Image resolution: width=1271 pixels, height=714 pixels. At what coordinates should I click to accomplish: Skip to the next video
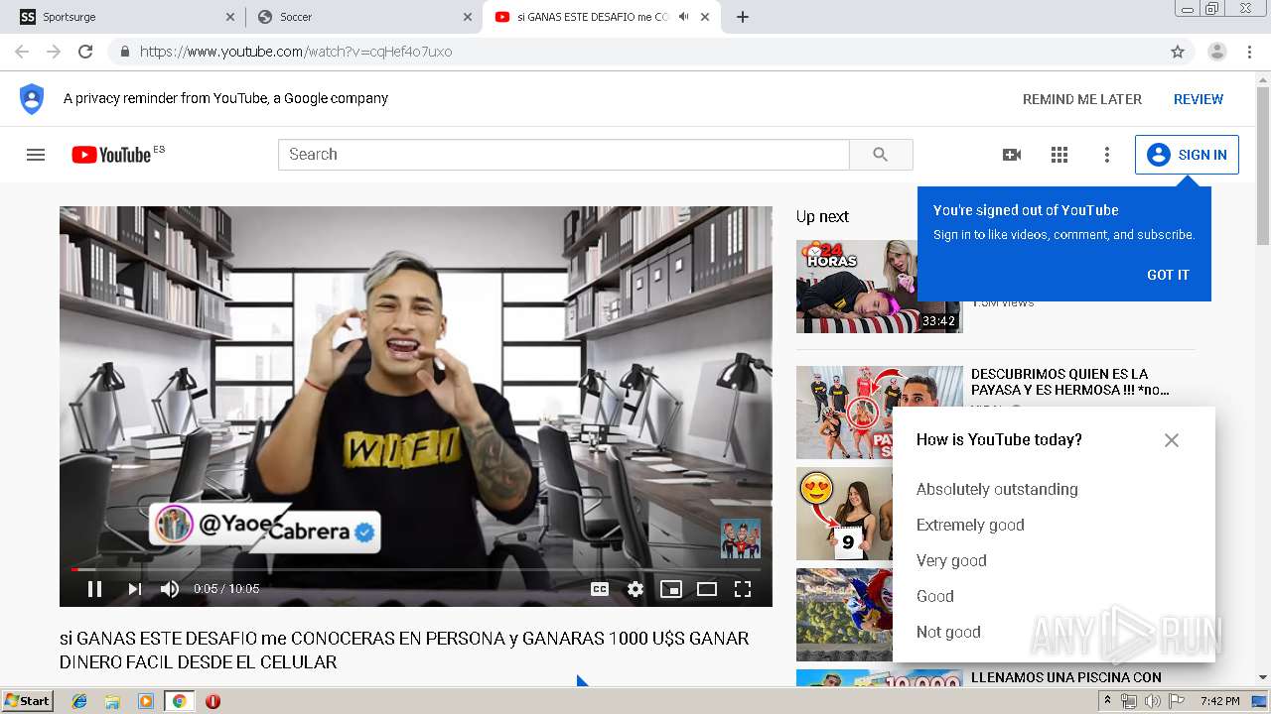pyautogui.click(x=134, y=589)
